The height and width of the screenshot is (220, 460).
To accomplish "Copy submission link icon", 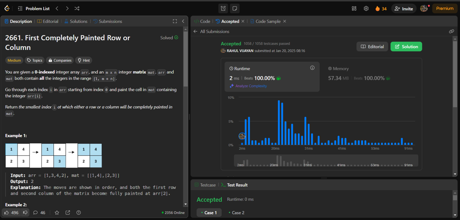I will point(452,31).
